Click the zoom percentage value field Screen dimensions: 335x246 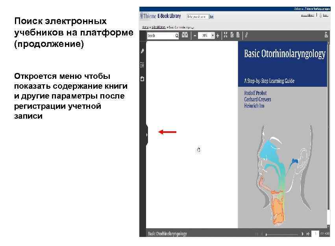tap(204, 35)
